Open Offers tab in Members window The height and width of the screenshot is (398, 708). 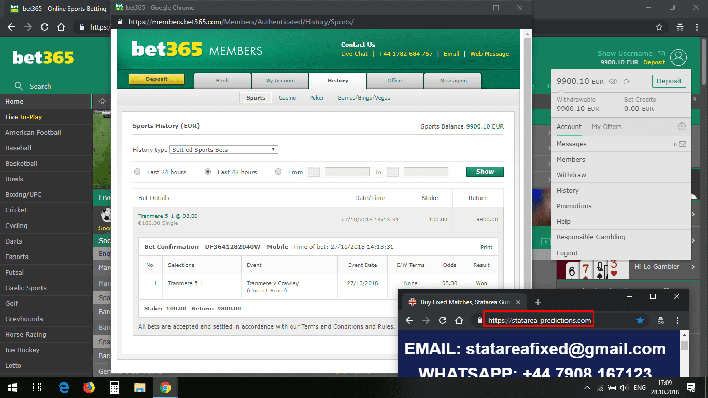click(x=395, y=81)
